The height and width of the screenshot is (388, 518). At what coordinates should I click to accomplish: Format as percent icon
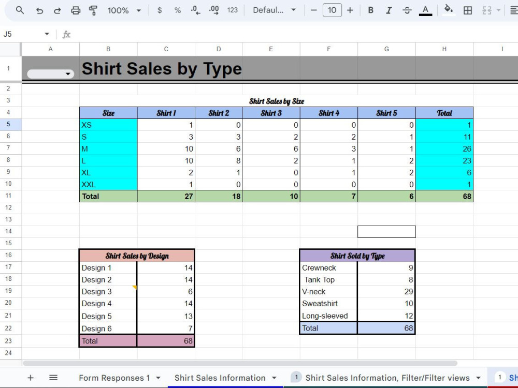click(177, 10)
